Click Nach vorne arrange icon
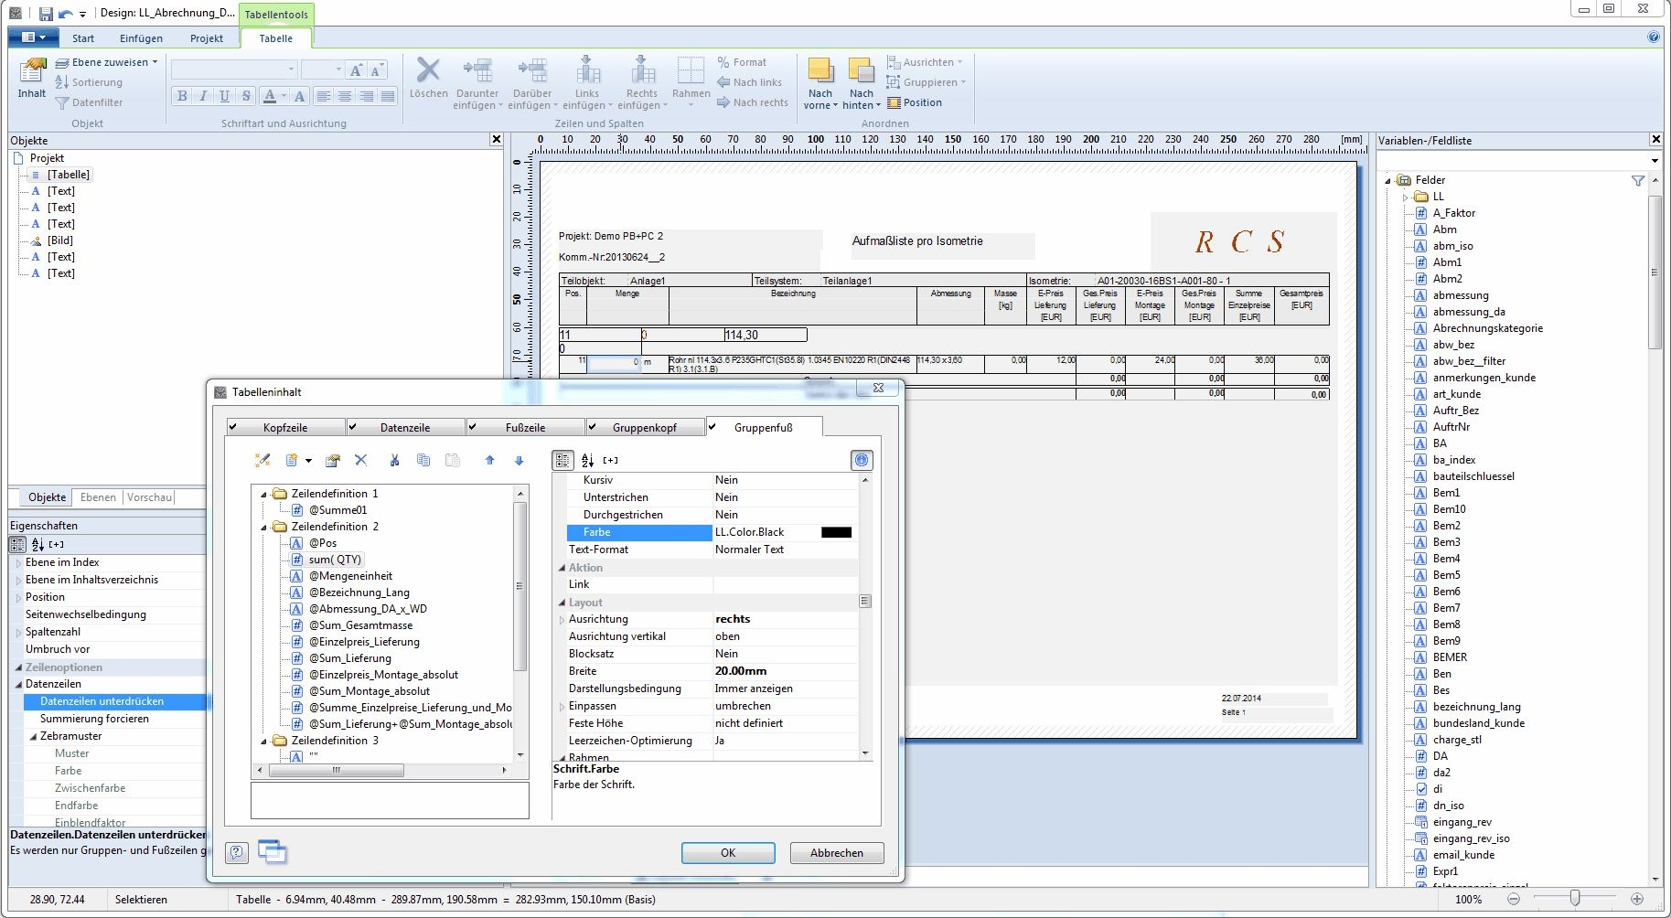 (x=820, y=71)
